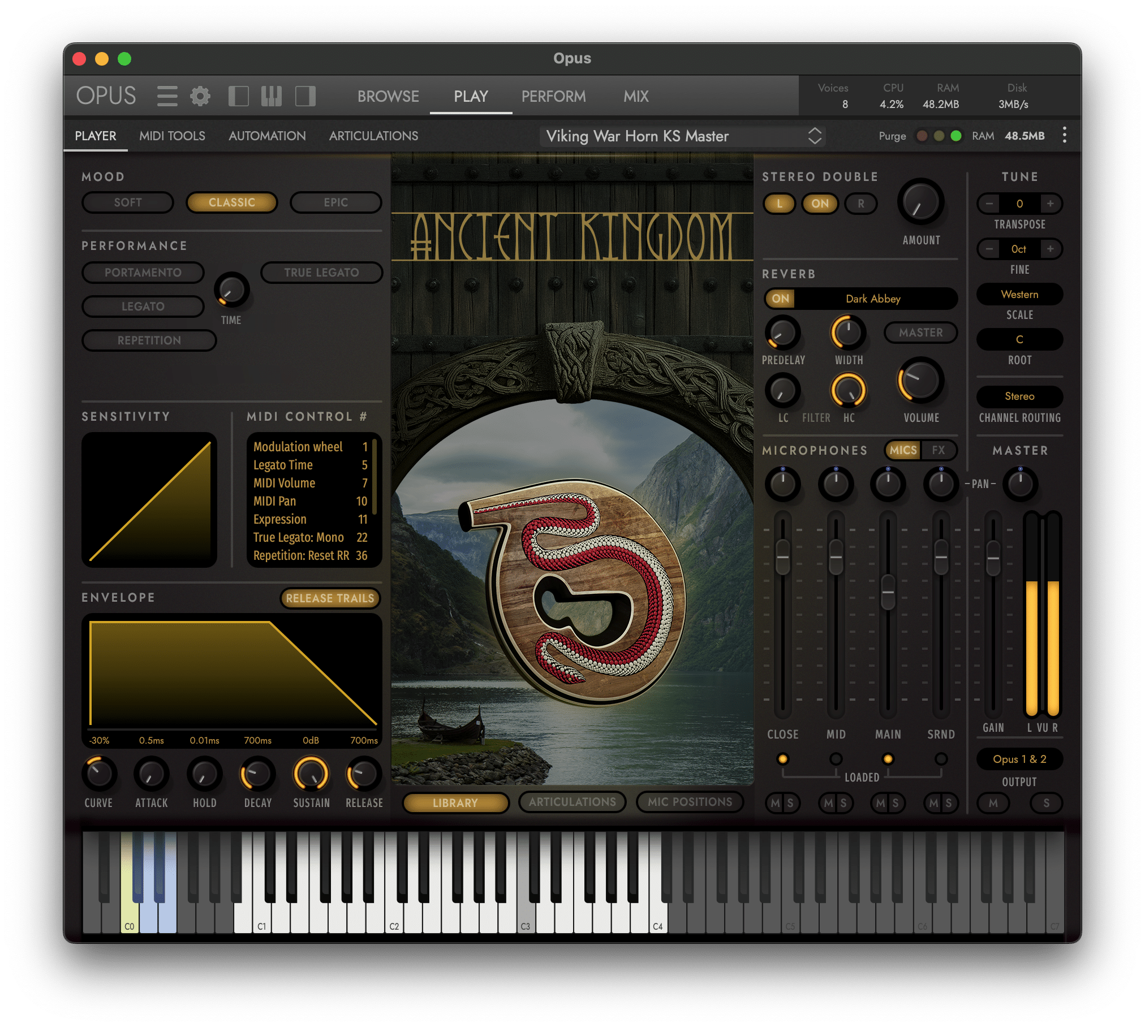1145x1027 pixels.
Task: Click the envelope Decay knob
Action: point(257,774)
